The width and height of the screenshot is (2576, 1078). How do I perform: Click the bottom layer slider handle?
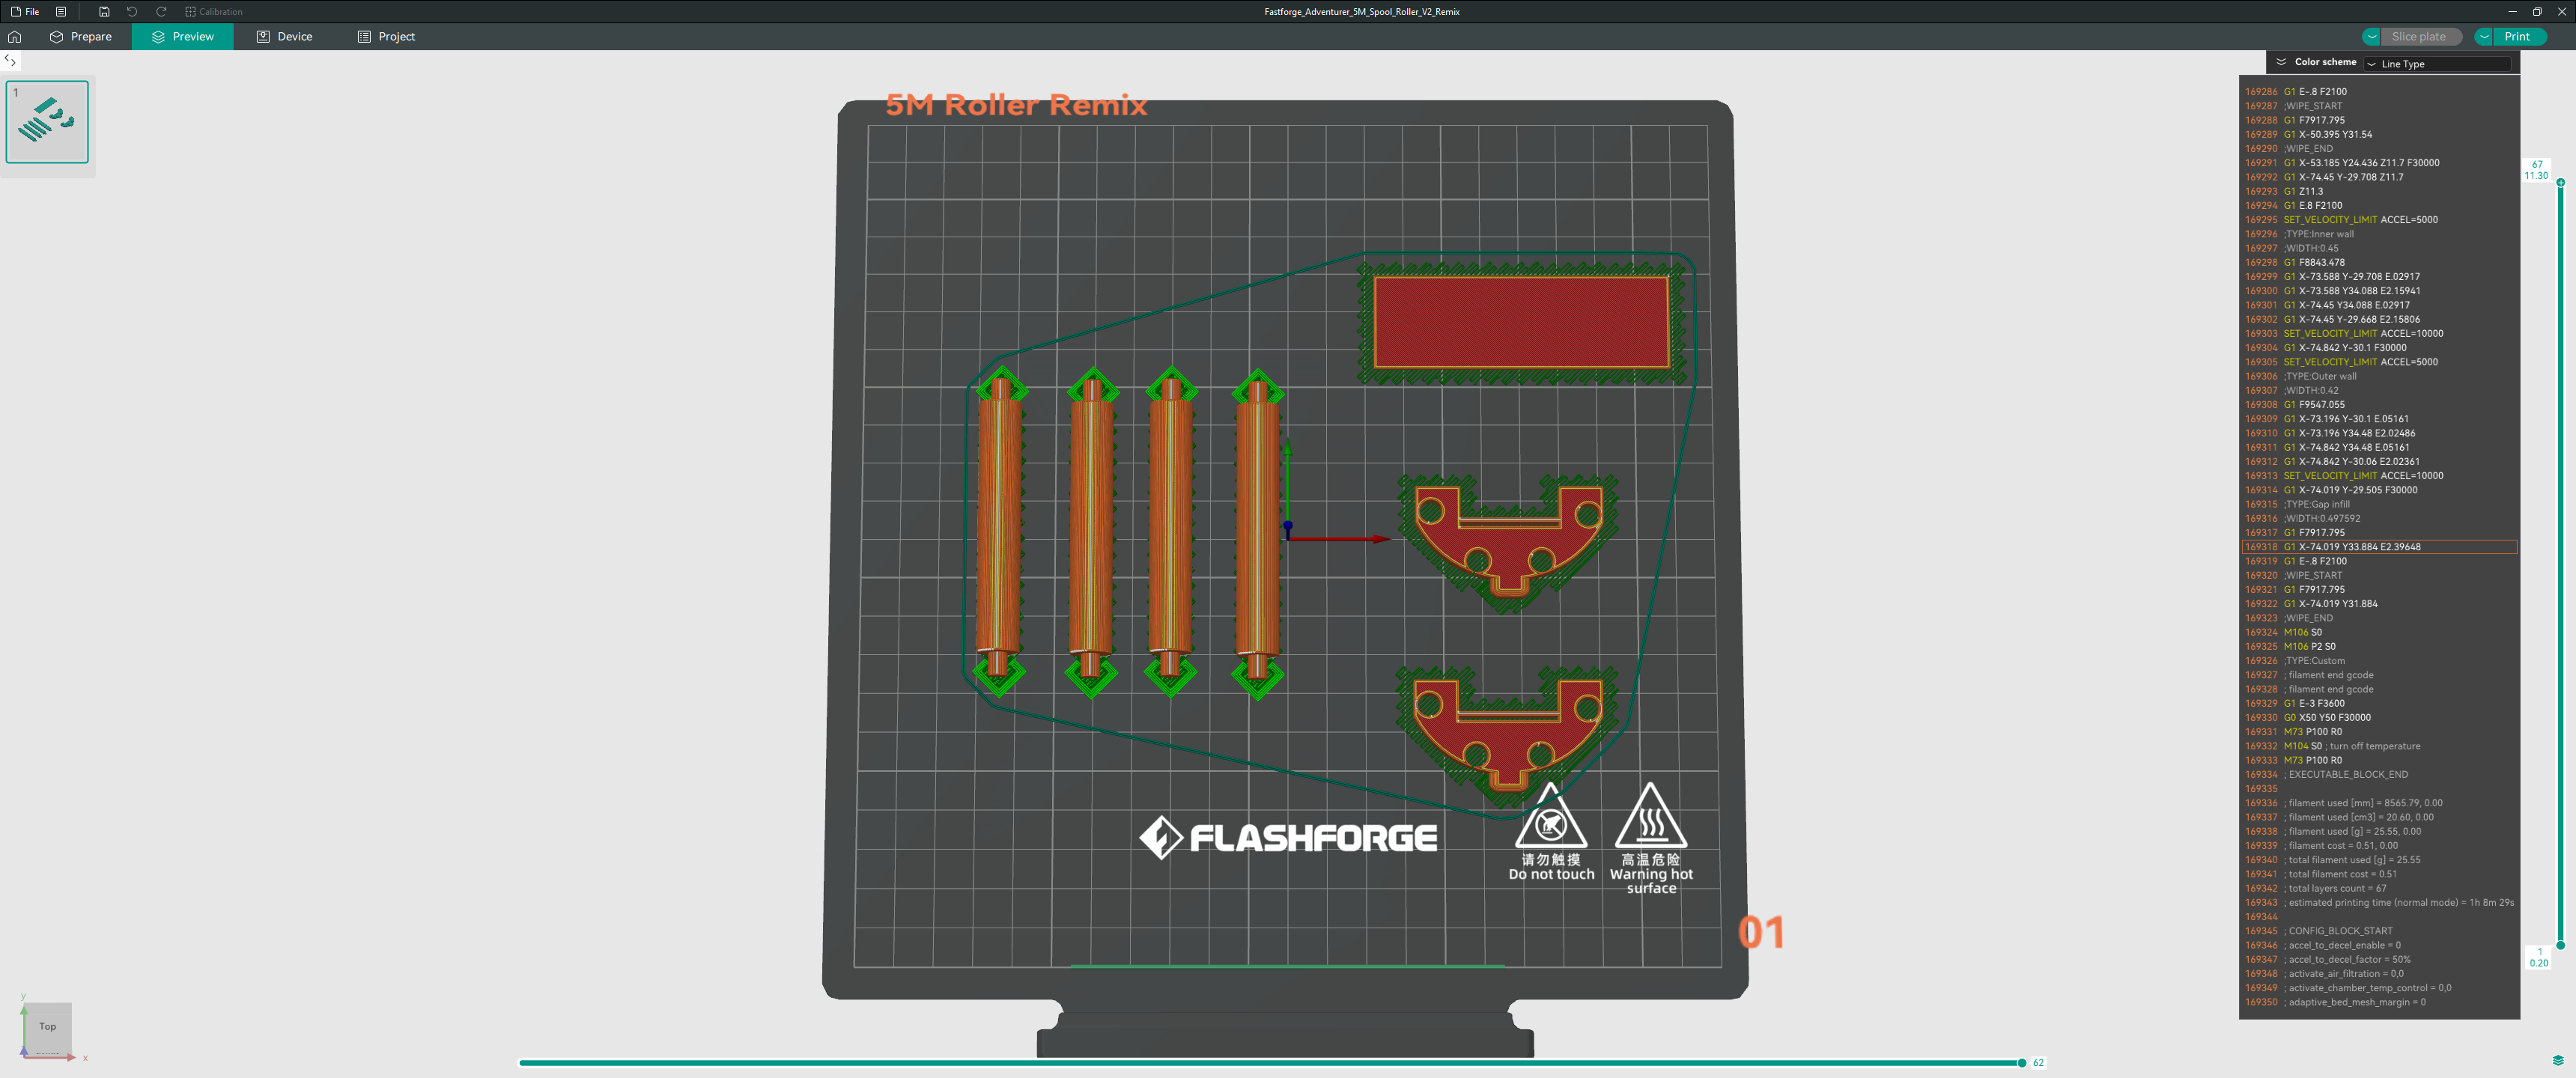pyautogui.click(x=2561, y=945)
